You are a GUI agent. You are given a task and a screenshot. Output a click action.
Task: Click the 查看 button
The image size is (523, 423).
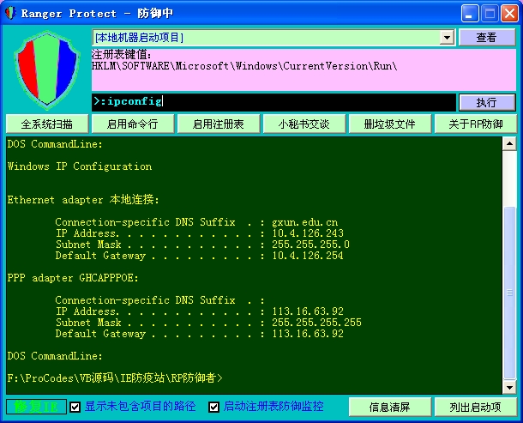point(487,38)
